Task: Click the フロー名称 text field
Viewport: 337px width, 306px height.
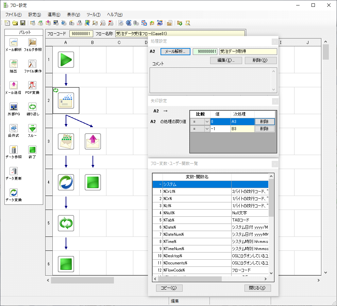Action: pyautogui.click(x=180, y=34)
